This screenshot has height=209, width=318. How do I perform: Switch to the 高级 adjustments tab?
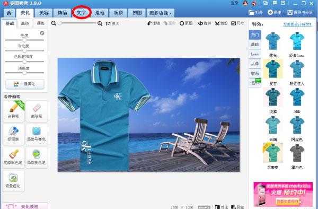click(x=25, y=23)
